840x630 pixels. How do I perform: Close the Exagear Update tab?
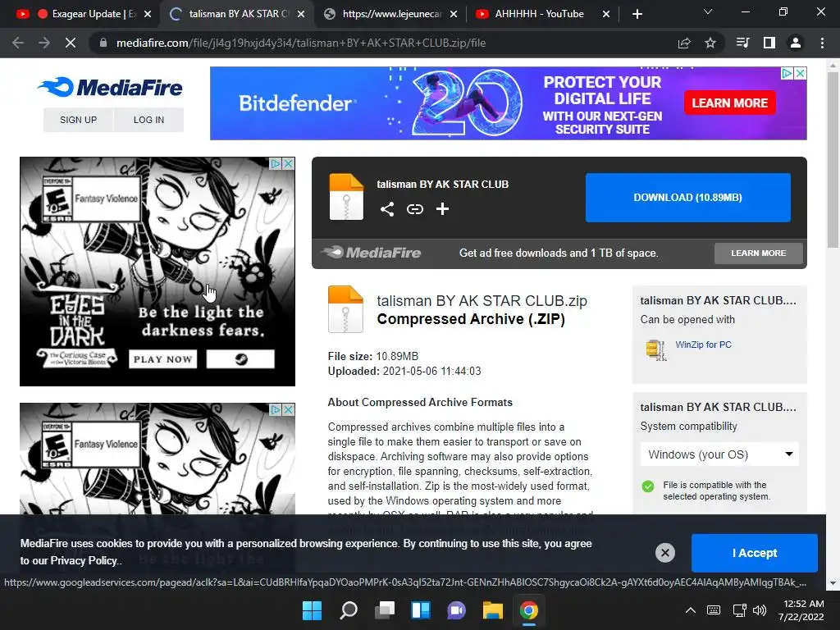(x=148, y=14)
